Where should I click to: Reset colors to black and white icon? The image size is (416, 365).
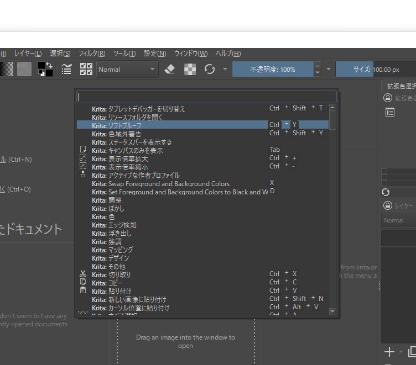(41, 73)
